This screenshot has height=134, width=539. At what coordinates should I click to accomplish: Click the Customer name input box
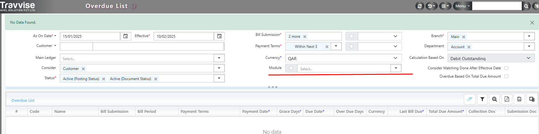(x=158, y=46)
